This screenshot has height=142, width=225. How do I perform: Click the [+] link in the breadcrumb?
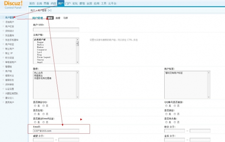[x=49, y=10]
